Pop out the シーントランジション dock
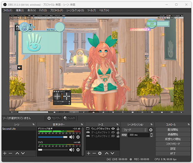Image resolution: width=193 pixels, height=163 pixels. coord(152,124)
